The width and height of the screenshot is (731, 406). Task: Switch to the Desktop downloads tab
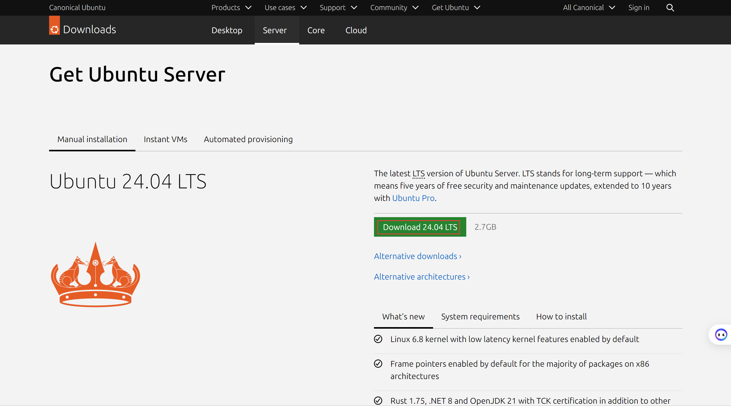pyautogui.click(x=227, y=30)
